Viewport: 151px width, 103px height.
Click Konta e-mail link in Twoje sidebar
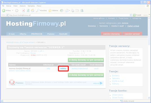coord(118,81)
